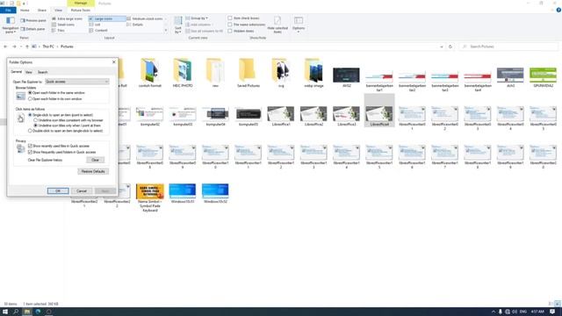Image resolution: width=562 pixels, height=316 pixels.
Task: Click Cancel in Folder Options
Action: 82,191
